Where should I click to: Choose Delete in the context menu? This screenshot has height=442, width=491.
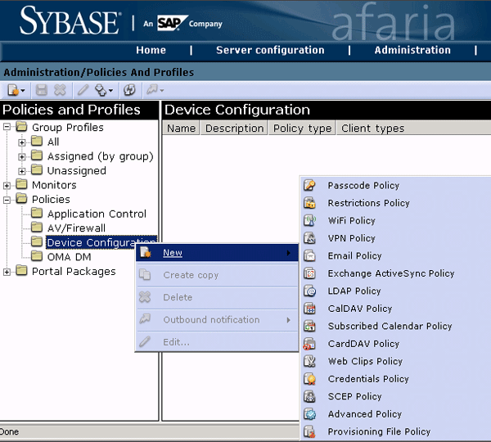coord(217,297)
